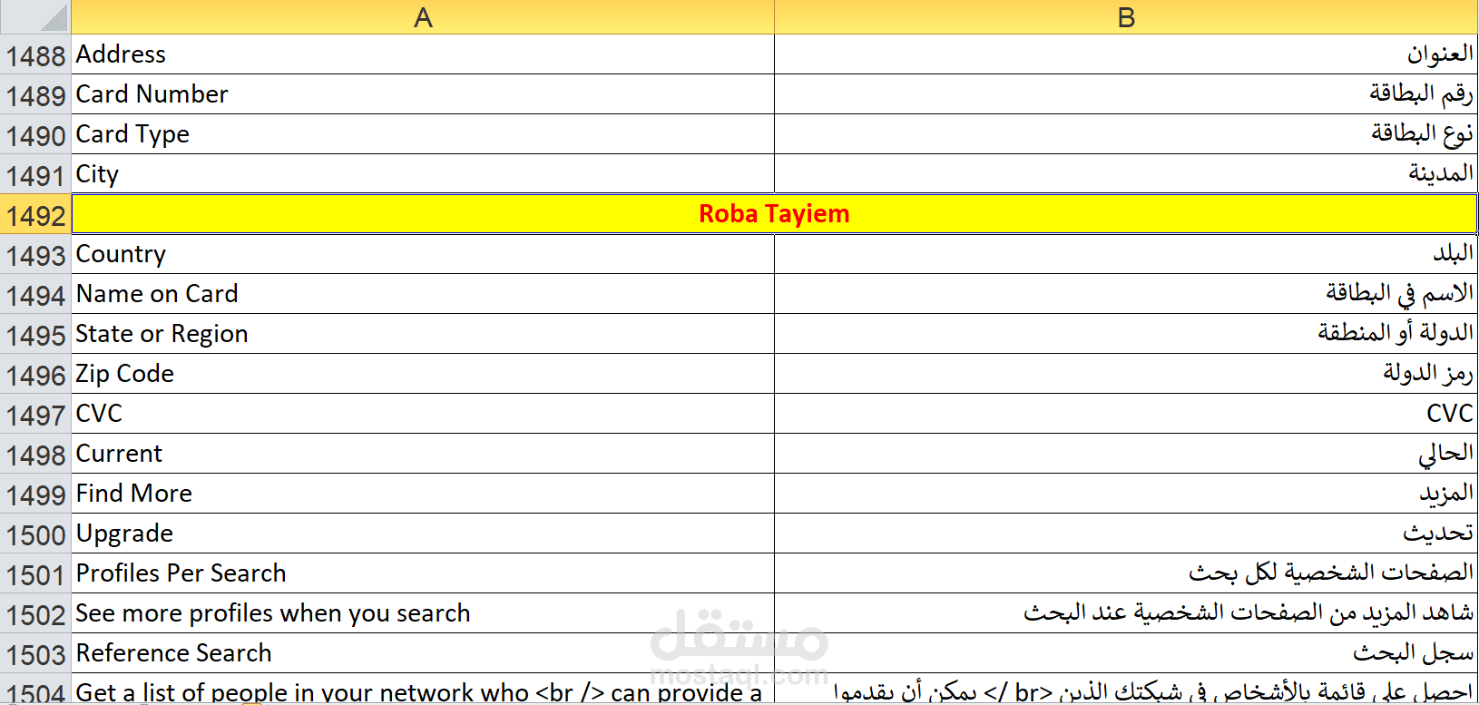Select the 'City' cell

(x=423, y=175)
